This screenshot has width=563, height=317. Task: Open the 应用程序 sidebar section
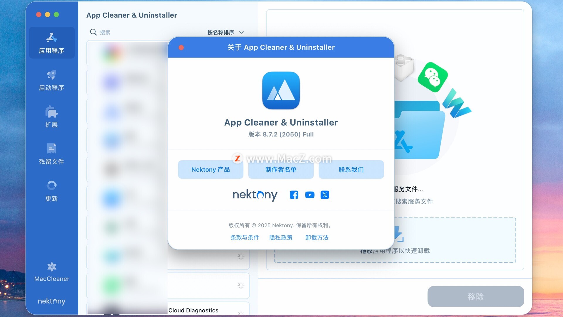pyautogui.click(x=52, y=43)
